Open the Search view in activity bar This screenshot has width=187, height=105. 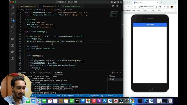[12, 13]
